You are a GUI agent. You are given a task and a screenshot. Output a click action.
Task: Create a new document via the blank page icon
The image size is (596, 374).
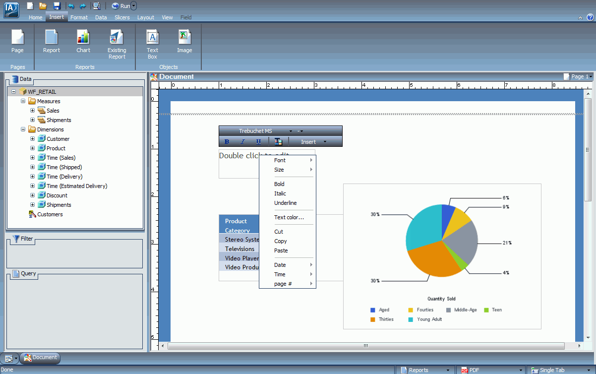30,6
